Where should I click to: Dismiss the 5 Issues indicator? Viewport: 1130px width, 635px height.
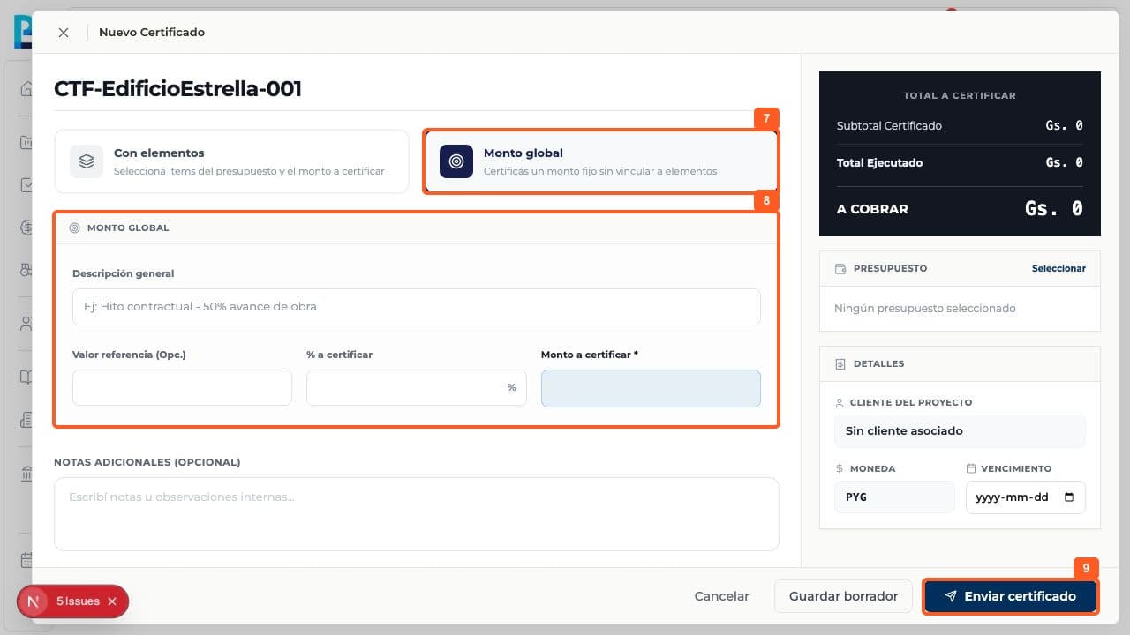pyautogui.click(x=112, y=601)
